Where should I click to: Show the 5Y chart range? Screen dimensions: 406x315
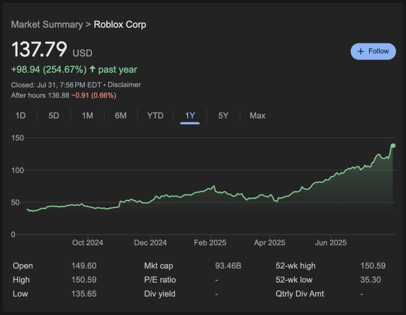[x=223, y=115]
